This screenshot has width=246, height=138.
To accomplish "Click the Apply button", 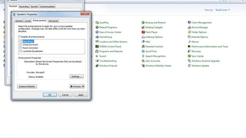I will pyautogui.click(x=81, y=95).
